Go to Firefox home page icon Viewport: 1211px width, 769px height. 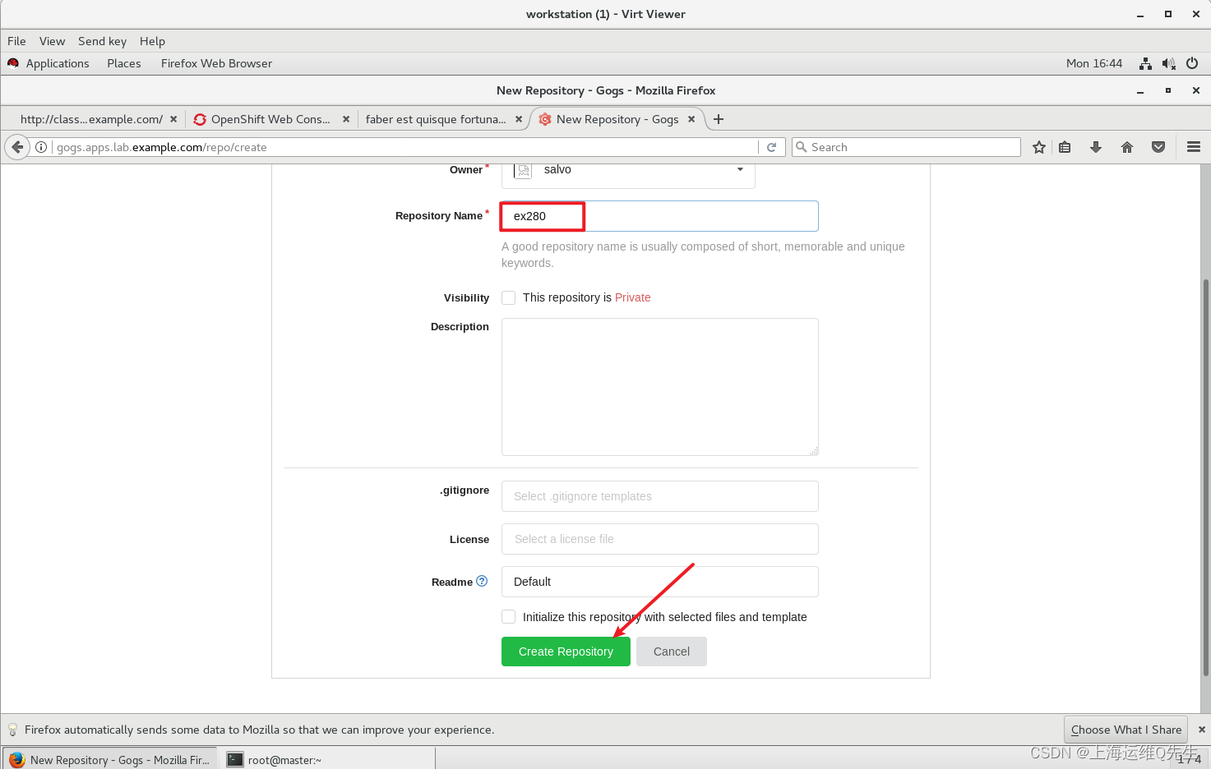pos(1127,147)
